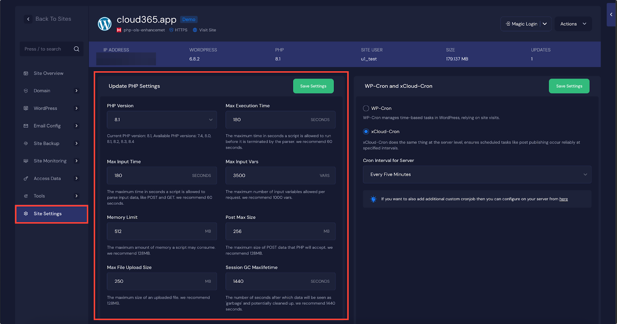Viewport: 617px width, 324px height.
Task: Open the PHP Version dropdown
Action: [x=162, y=120]
